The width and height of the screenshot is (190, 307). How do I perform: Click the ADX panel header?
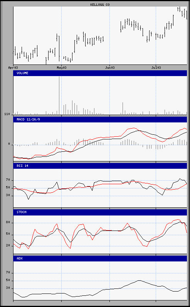click(100, 258)
